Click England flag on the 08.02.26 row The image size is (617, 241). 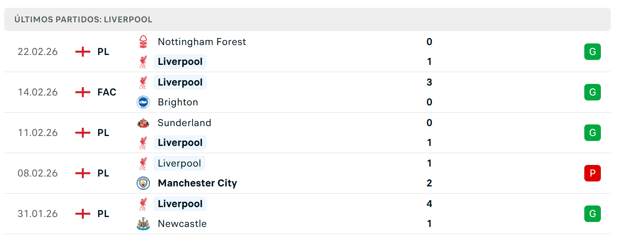[x=83, y=173]
